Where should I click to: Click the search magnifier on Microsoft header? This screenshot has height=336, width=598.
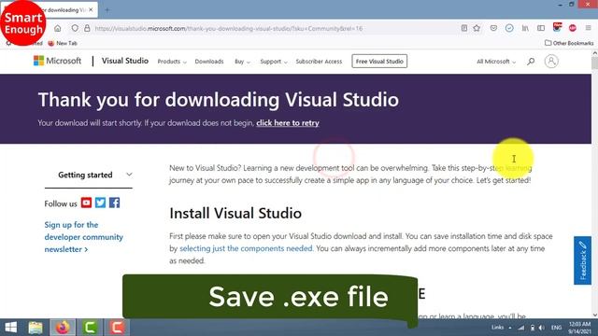click(x=531, y=62)
